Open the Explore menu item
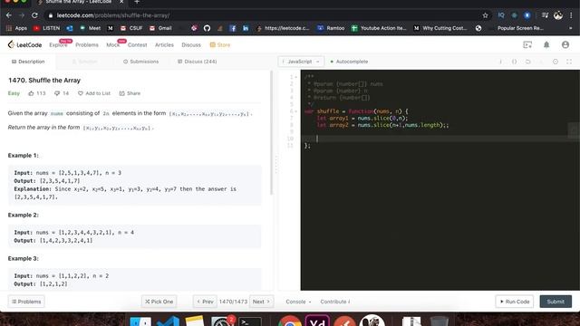This screenshot has height=326, width=580. coord(58,44)
